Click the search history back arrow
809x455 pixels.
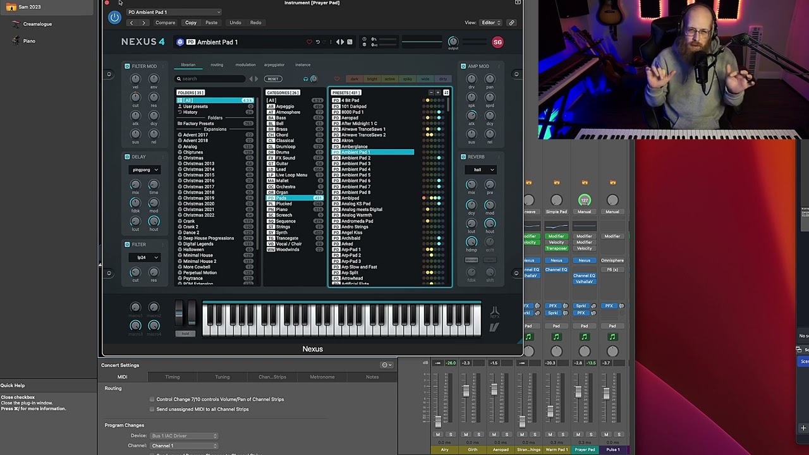tap(251, 79)
